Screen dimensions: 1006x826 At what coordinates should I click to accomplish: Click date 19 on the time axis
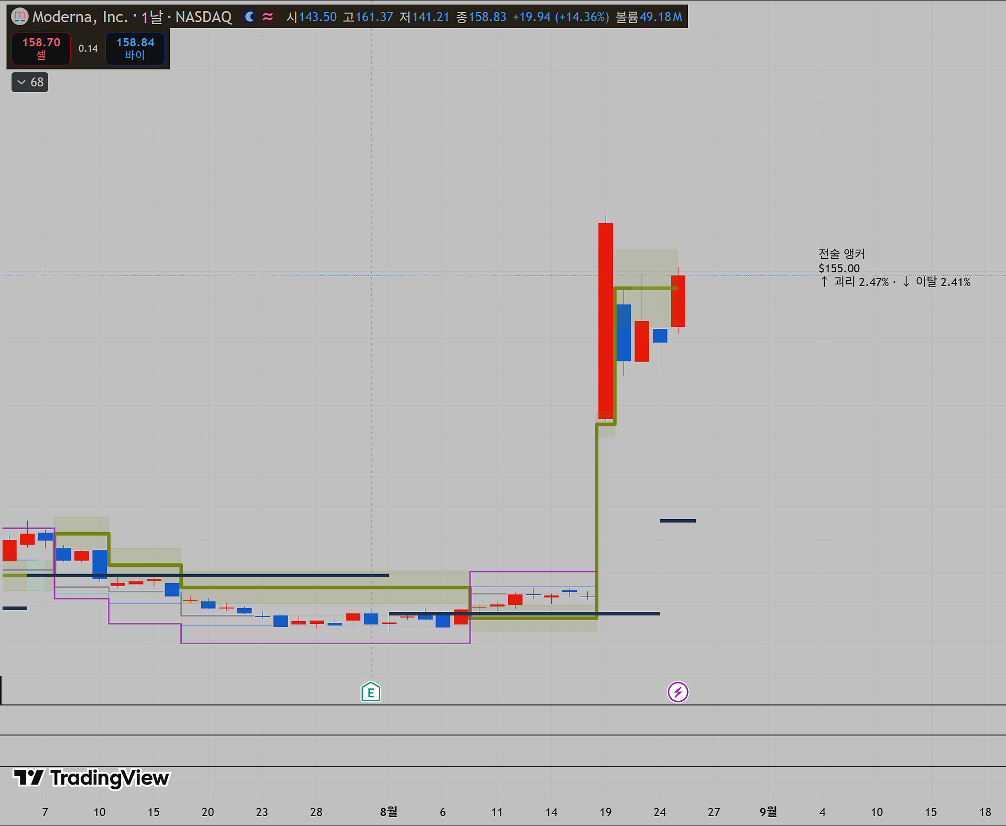tap(606, 812)
